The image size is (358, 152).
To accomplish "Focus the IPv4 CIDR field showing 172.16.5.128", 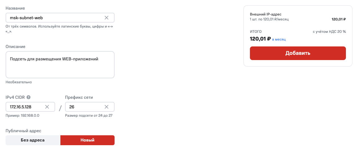I will pyautogui.click(x=25, y=107).
